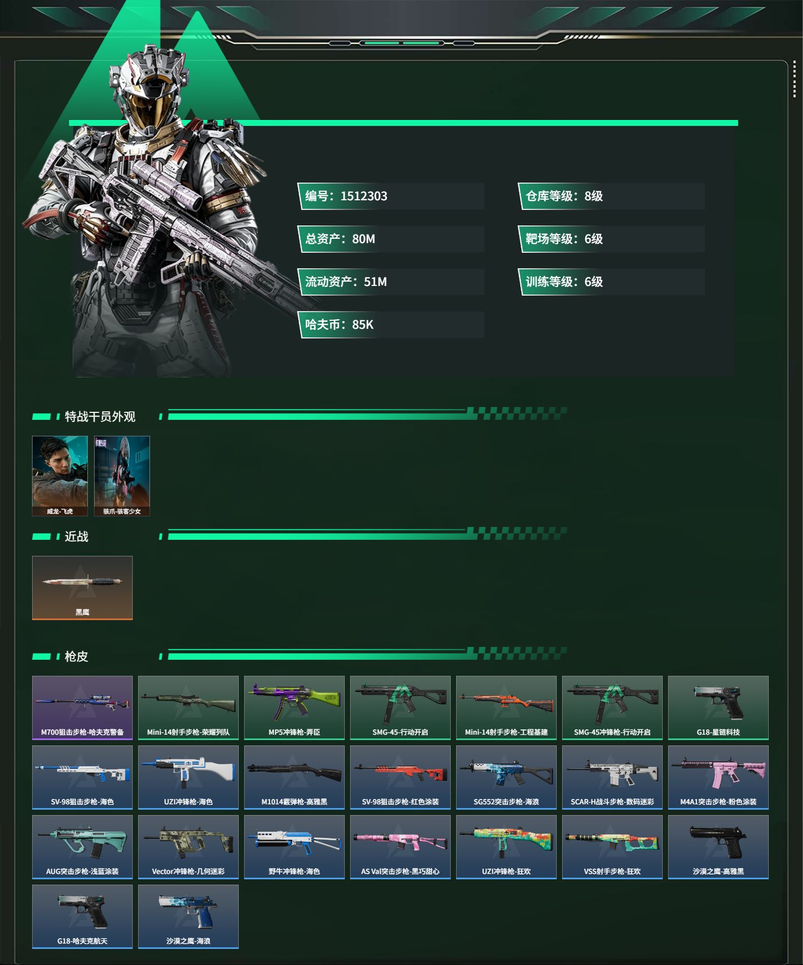
Task: Select the 总资产：80M total assets field
Action: (391, 239)
